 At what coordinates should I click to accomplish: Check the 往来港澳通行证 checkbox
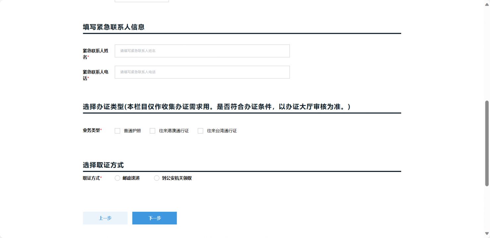152,130
